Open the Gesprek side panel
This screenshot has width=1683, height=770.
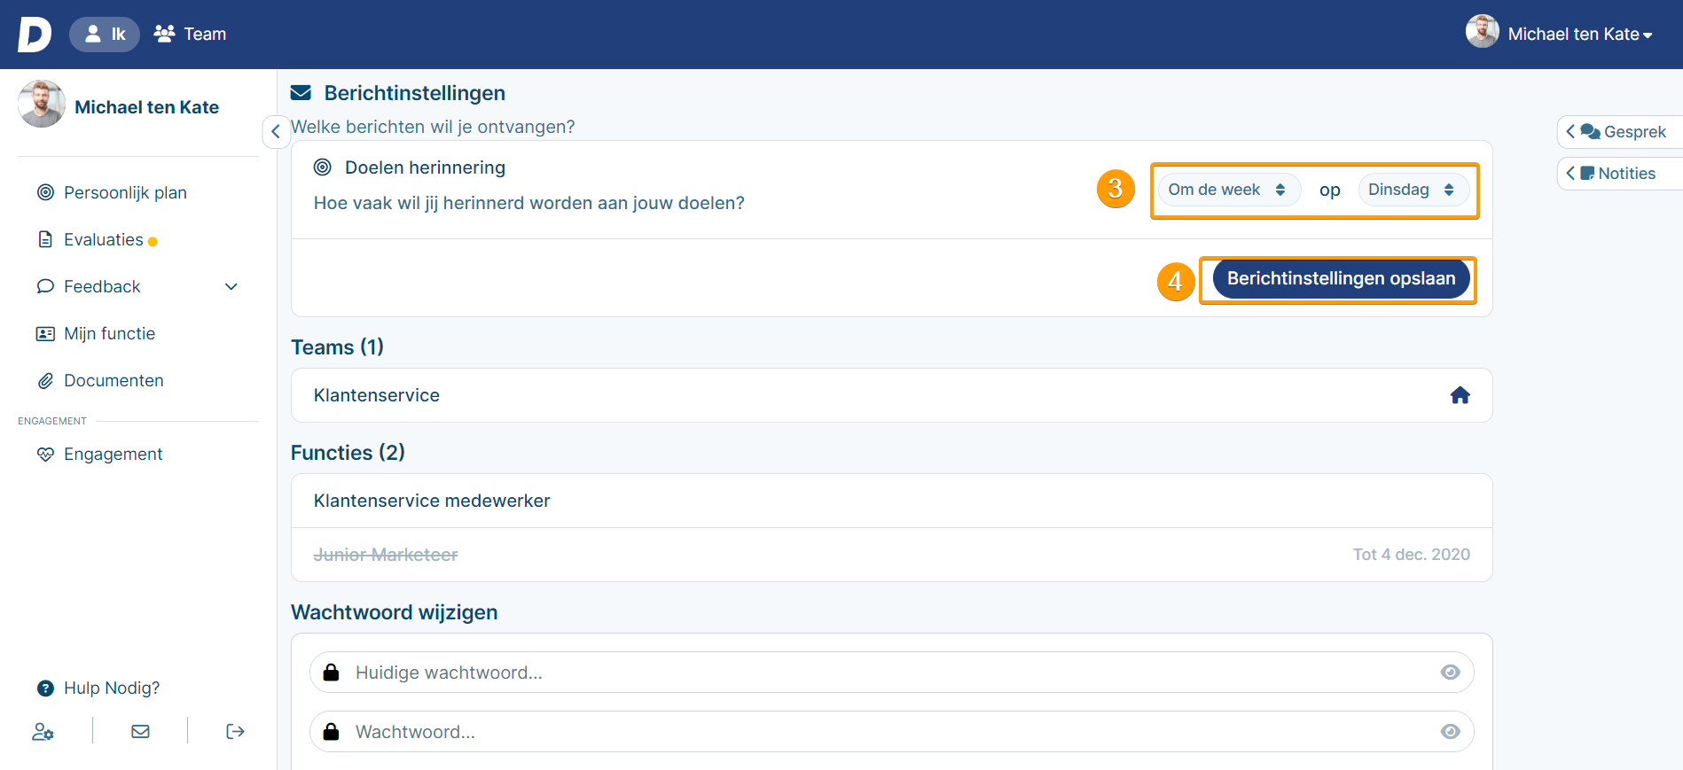[x=1619, y=132]
